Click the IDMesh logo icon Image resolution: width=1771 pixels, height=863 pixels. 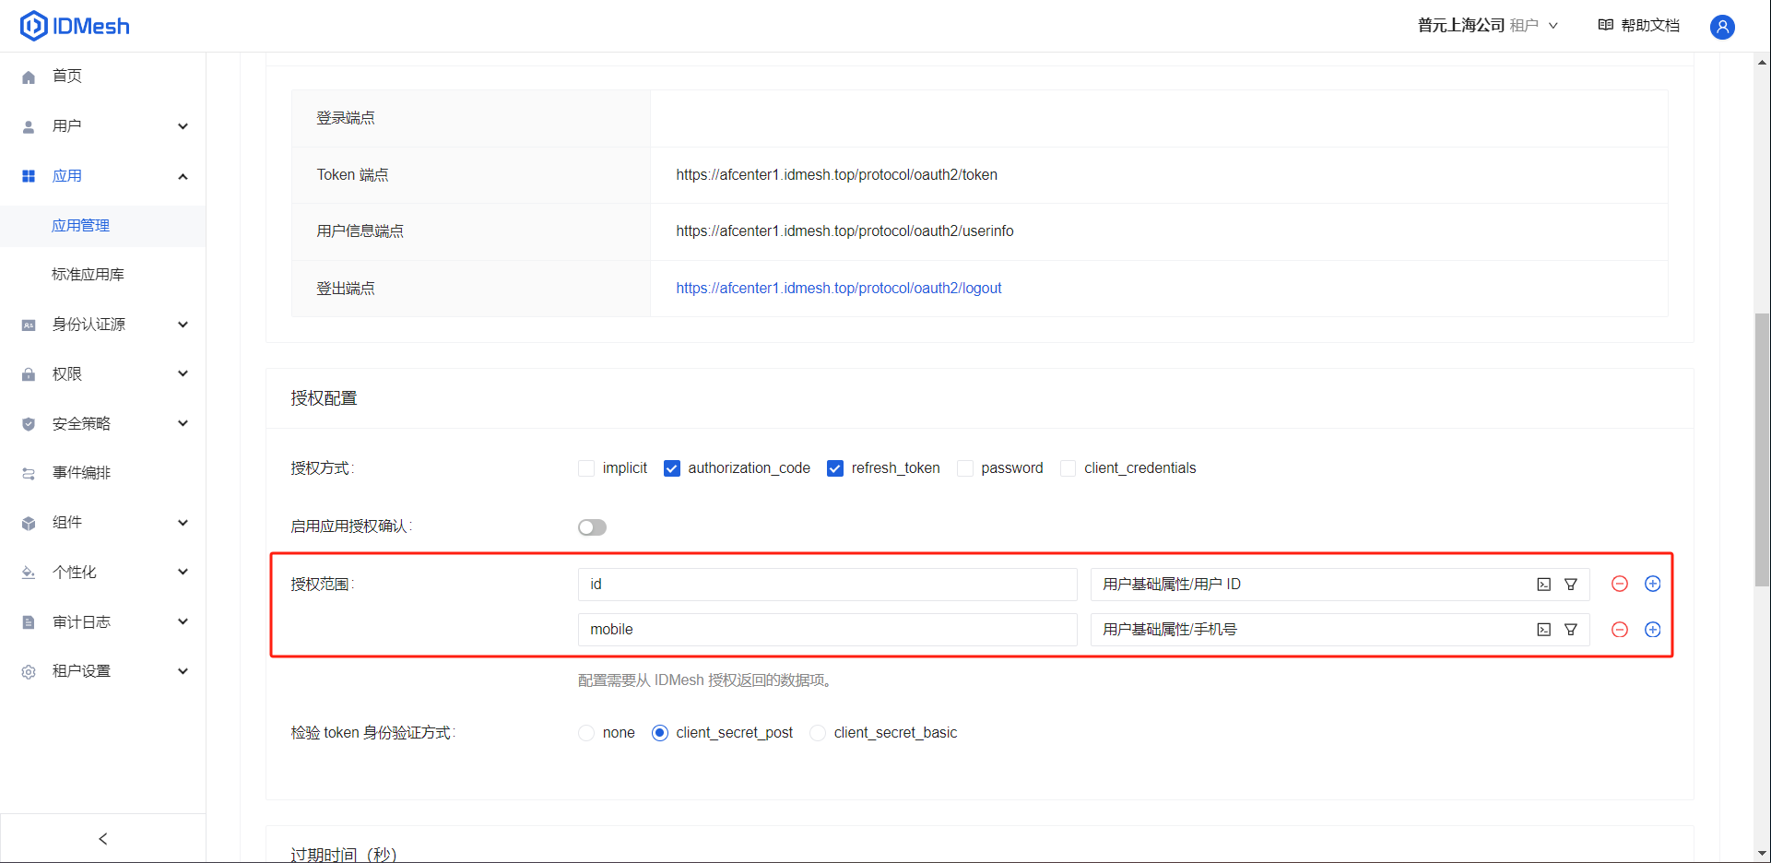(33, 26)
